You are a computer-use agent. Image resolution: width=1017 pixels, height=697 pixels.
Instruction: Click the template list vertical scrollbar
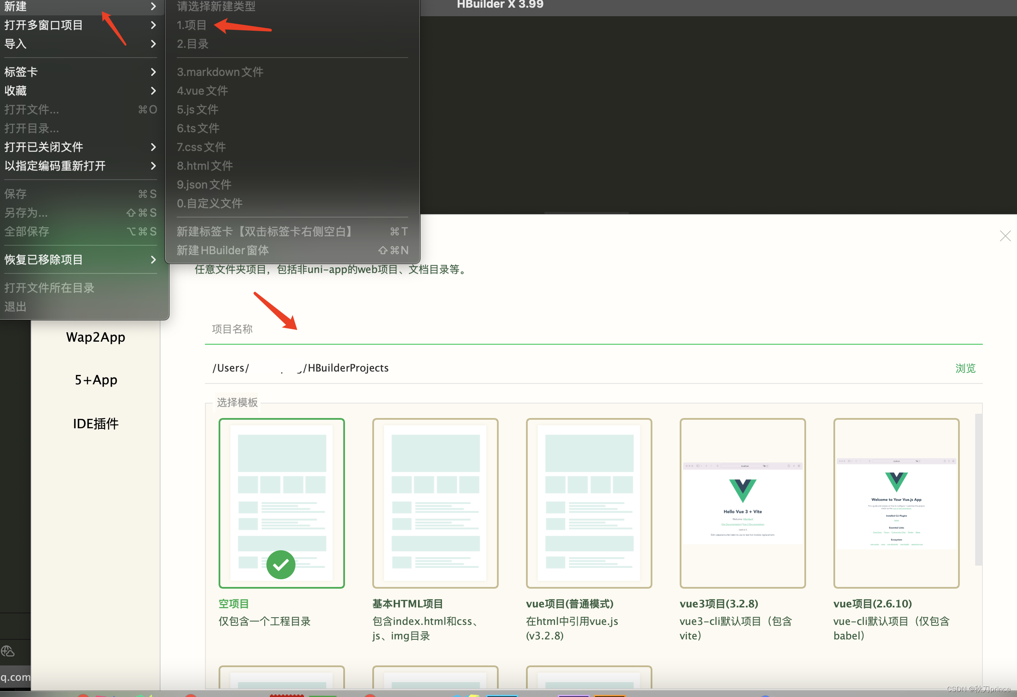point(979,490)
